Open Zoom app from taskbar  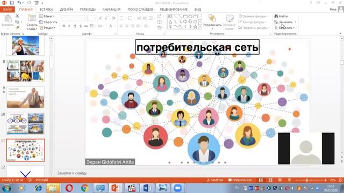point(177,188)
